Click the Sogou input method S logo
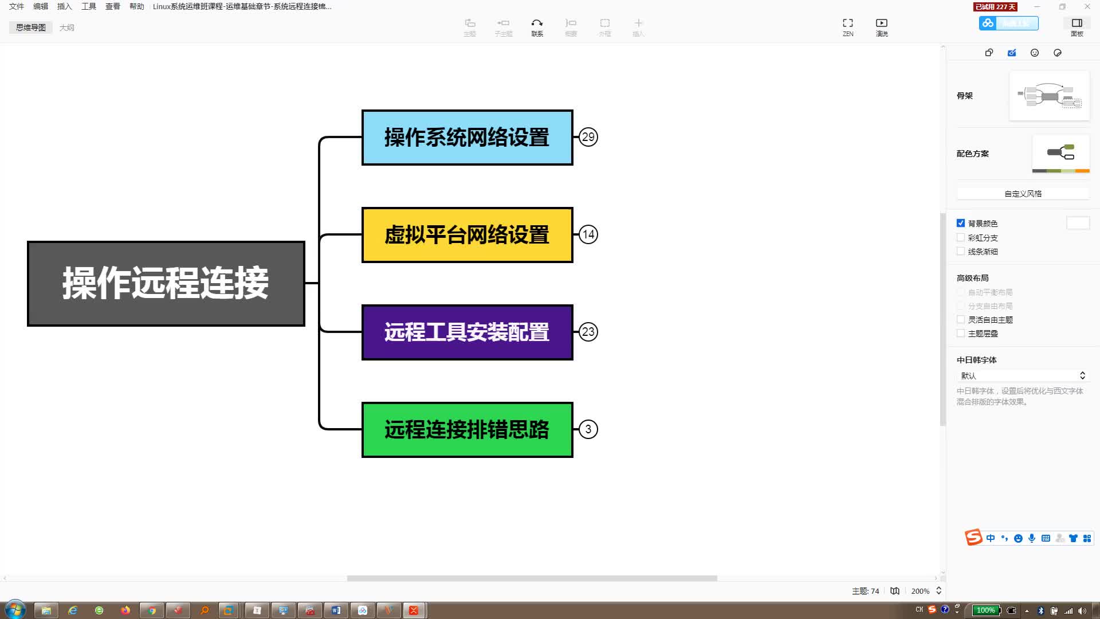The width and height of the screenshot is (1100, 619). (x=973, y=537)
